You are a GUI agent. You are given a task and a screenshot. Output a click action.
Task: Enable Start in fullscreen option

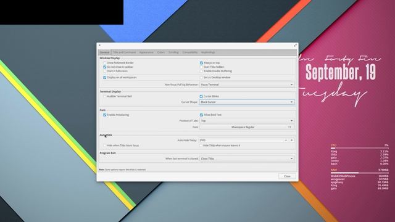pyautogui.click(x=104, y=72)
